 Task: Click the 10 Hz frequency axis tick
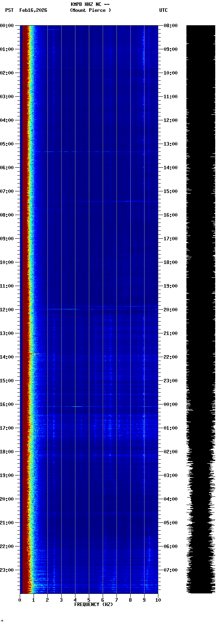tap(158, 600)
